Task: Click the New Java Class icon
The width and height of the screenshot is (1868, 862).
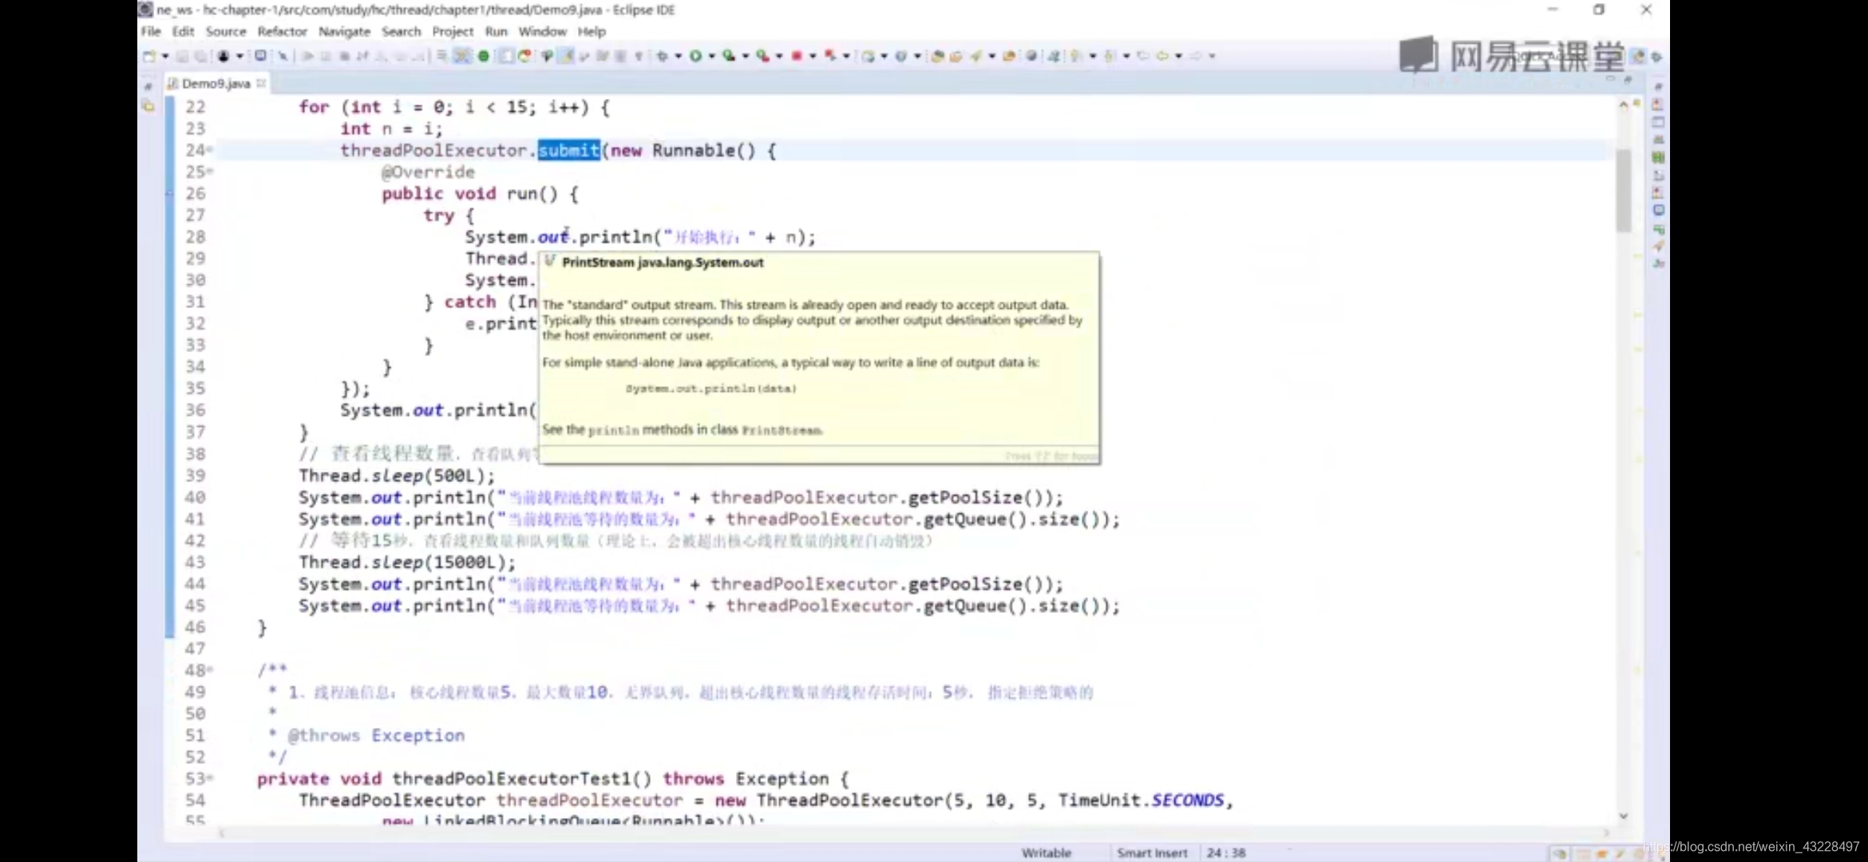Action: 901,56
